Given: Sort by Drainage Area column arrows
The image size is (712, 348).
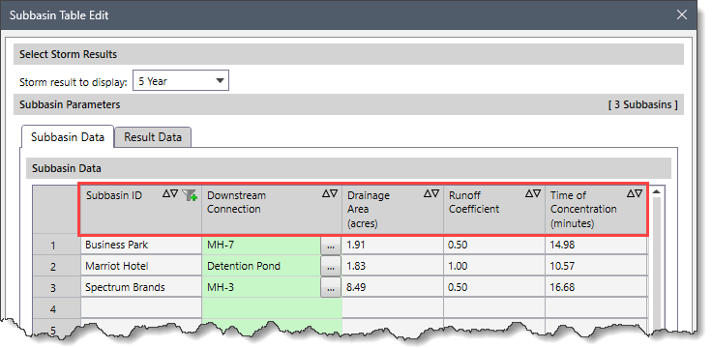Looking at the screenshot, I should [x=431, y=193].
